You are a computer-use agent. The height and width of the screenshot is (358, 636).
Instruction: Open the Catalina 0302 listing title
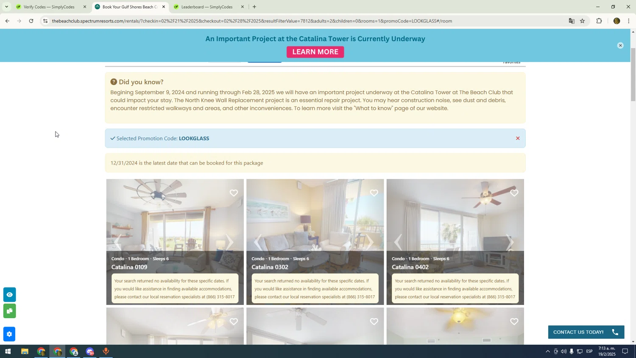(270, 267)
